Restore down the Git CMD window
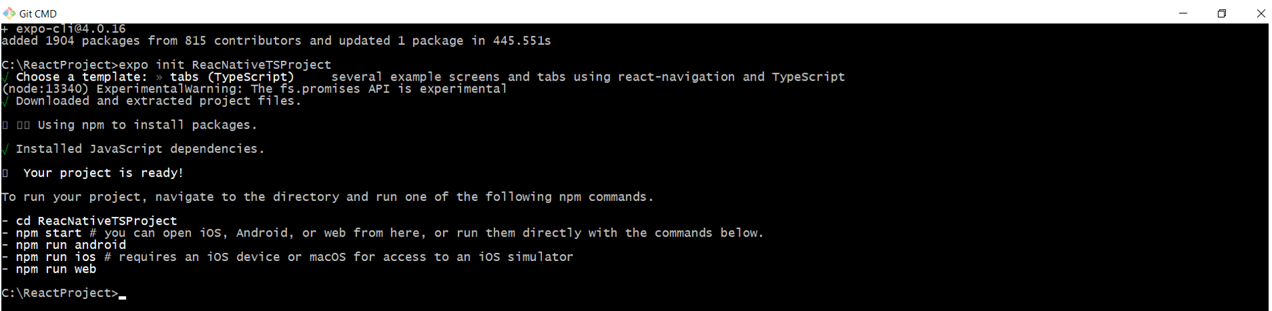 coord(1222,13)
